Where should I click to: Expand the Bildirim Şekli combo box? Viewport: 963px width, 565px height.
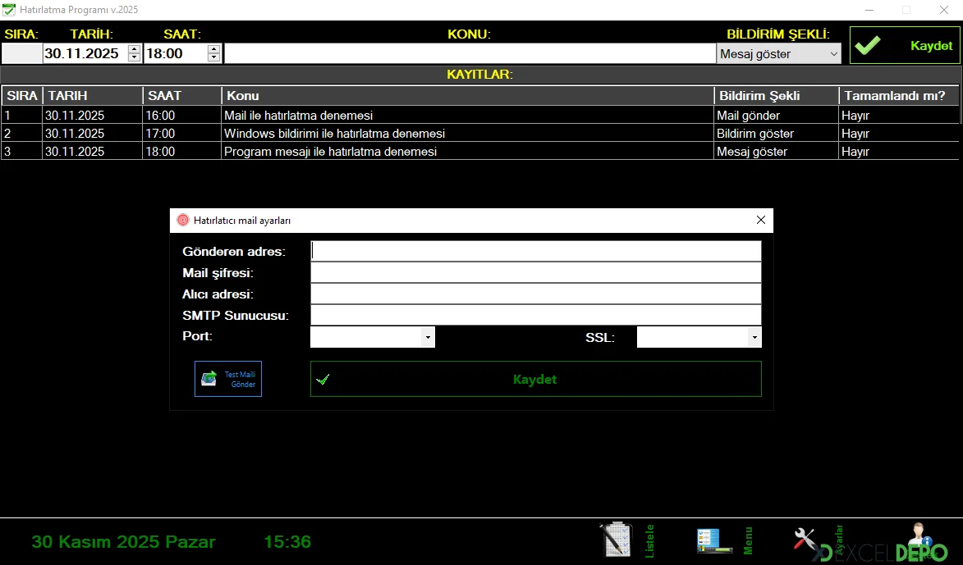point(834,54)
